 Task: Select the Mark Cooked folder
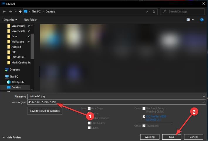point(21,63)
